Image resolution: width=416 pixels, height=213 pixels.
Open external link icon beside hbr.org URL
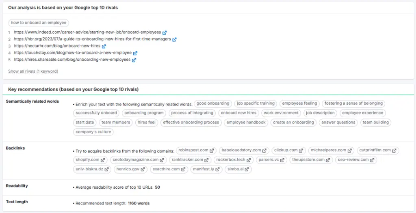point(174,39)
